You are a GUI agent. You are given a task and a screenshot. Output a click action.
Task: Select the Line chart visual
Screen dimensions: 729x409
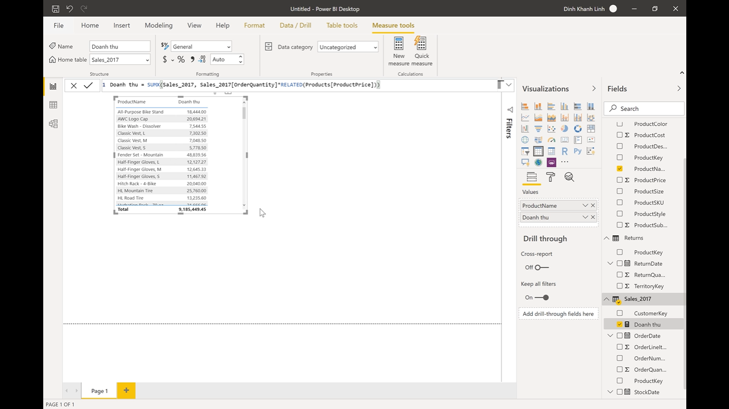(525, 118)
